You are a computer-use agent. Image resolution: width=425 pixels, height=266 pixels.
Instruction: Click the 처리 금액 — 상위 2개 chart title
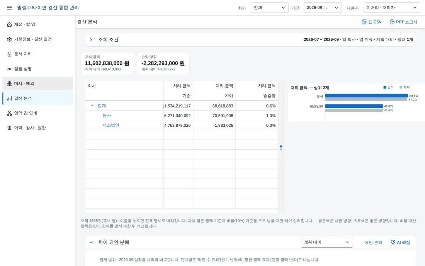(x=309, y=88)
